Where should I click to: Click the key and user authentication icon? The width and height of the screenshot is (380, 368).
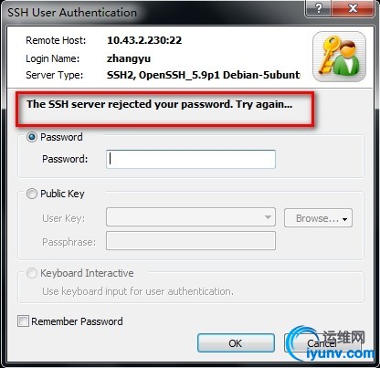(x=339, y=57)
